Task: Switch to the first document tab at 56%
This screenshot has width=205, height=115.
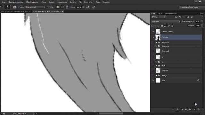Action: tap(14, 11)
